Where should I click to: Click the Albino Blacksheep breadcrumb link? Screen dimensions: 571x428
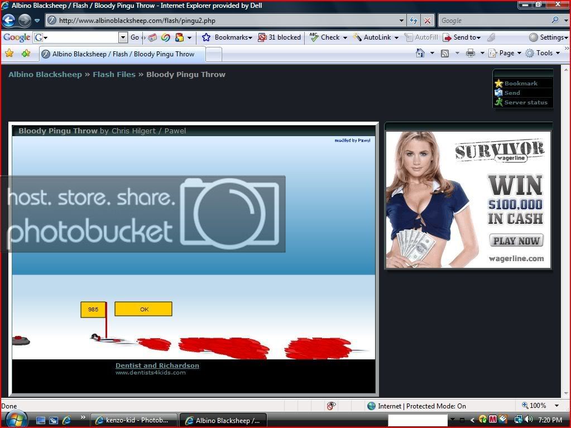click(45, 74)
